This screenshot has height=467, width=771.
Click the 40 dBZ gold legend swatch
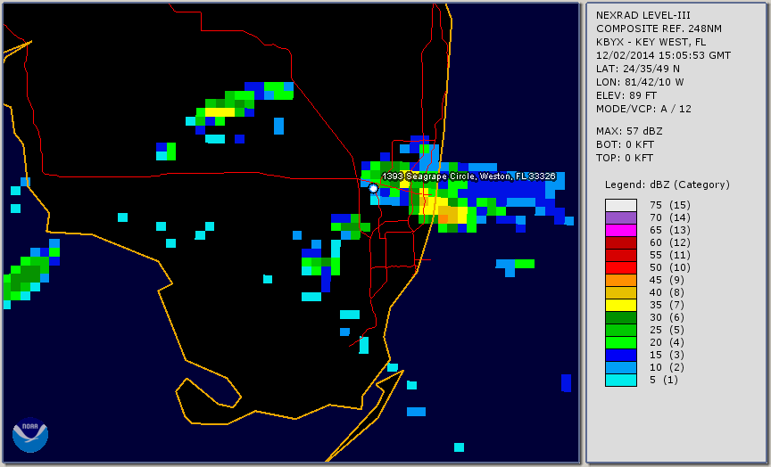pos(620,292)
